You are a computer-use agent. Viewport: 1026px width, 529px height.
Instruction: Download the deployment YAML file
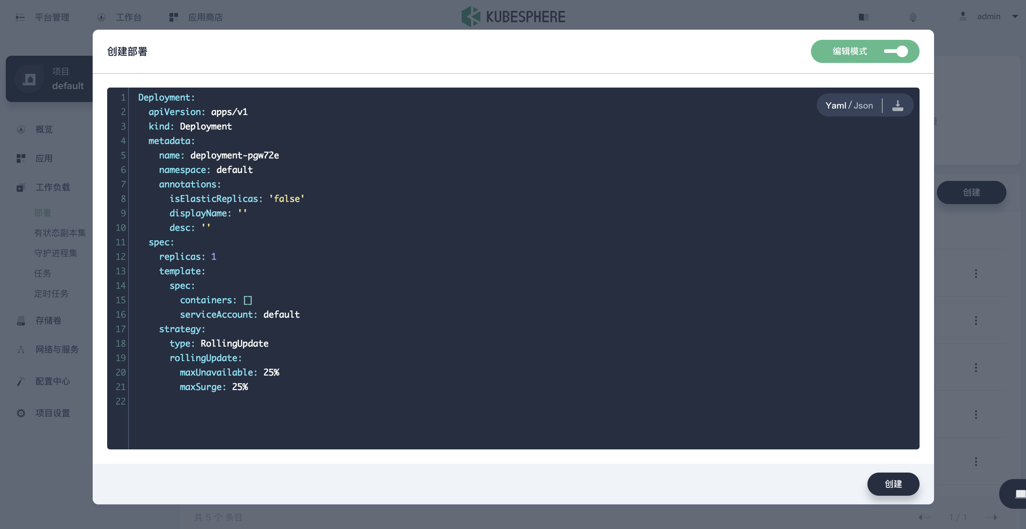897,105
